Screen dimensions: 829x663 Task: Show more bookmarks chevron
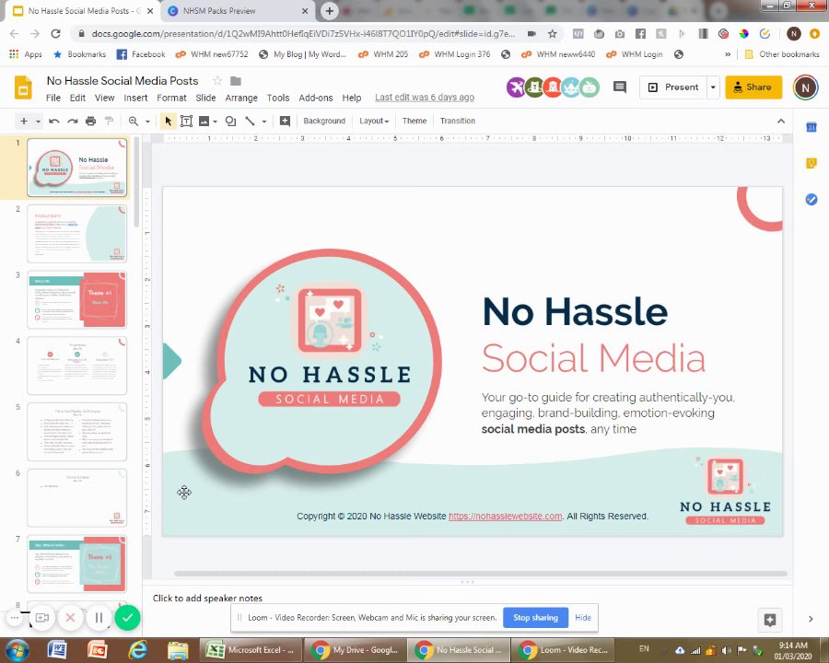click(728, 54)
